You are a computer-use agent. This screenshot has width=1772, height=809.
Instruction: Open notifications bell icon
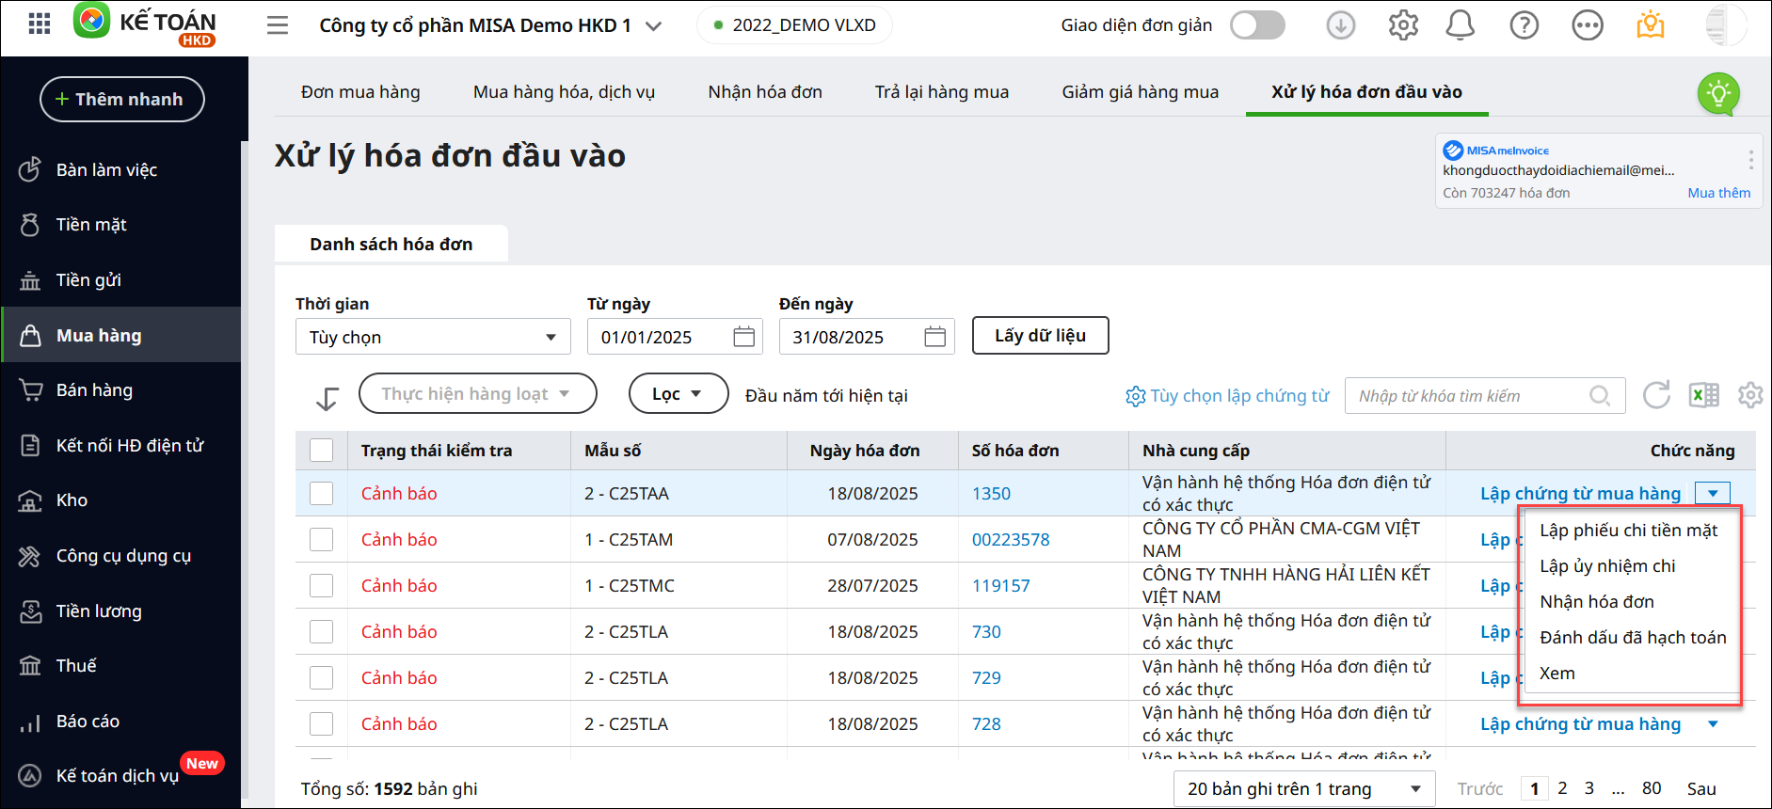1461,25
